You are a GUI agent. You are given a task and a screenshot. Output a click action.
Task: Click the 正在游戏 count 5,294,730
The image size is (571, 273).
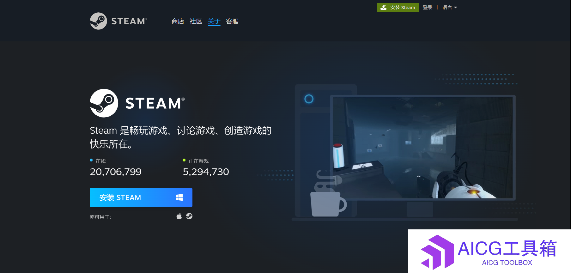click(x=206, y=172)
